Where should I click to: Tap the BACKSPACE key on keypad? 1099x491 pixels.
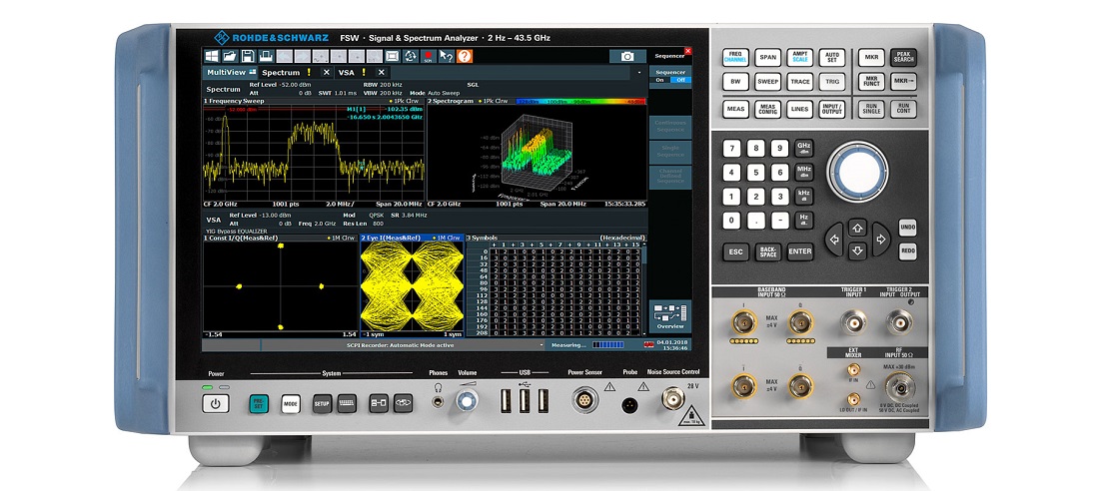768,251
